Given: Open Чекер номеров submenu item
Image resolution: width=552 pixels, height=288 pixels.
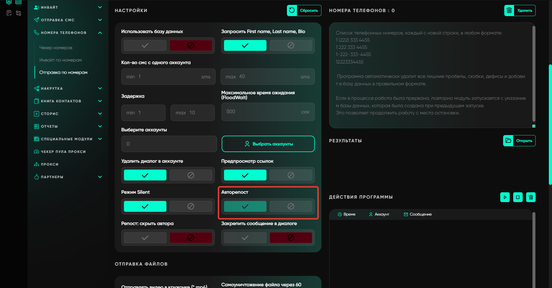Looking at the screenshot, I should [56, 48].
